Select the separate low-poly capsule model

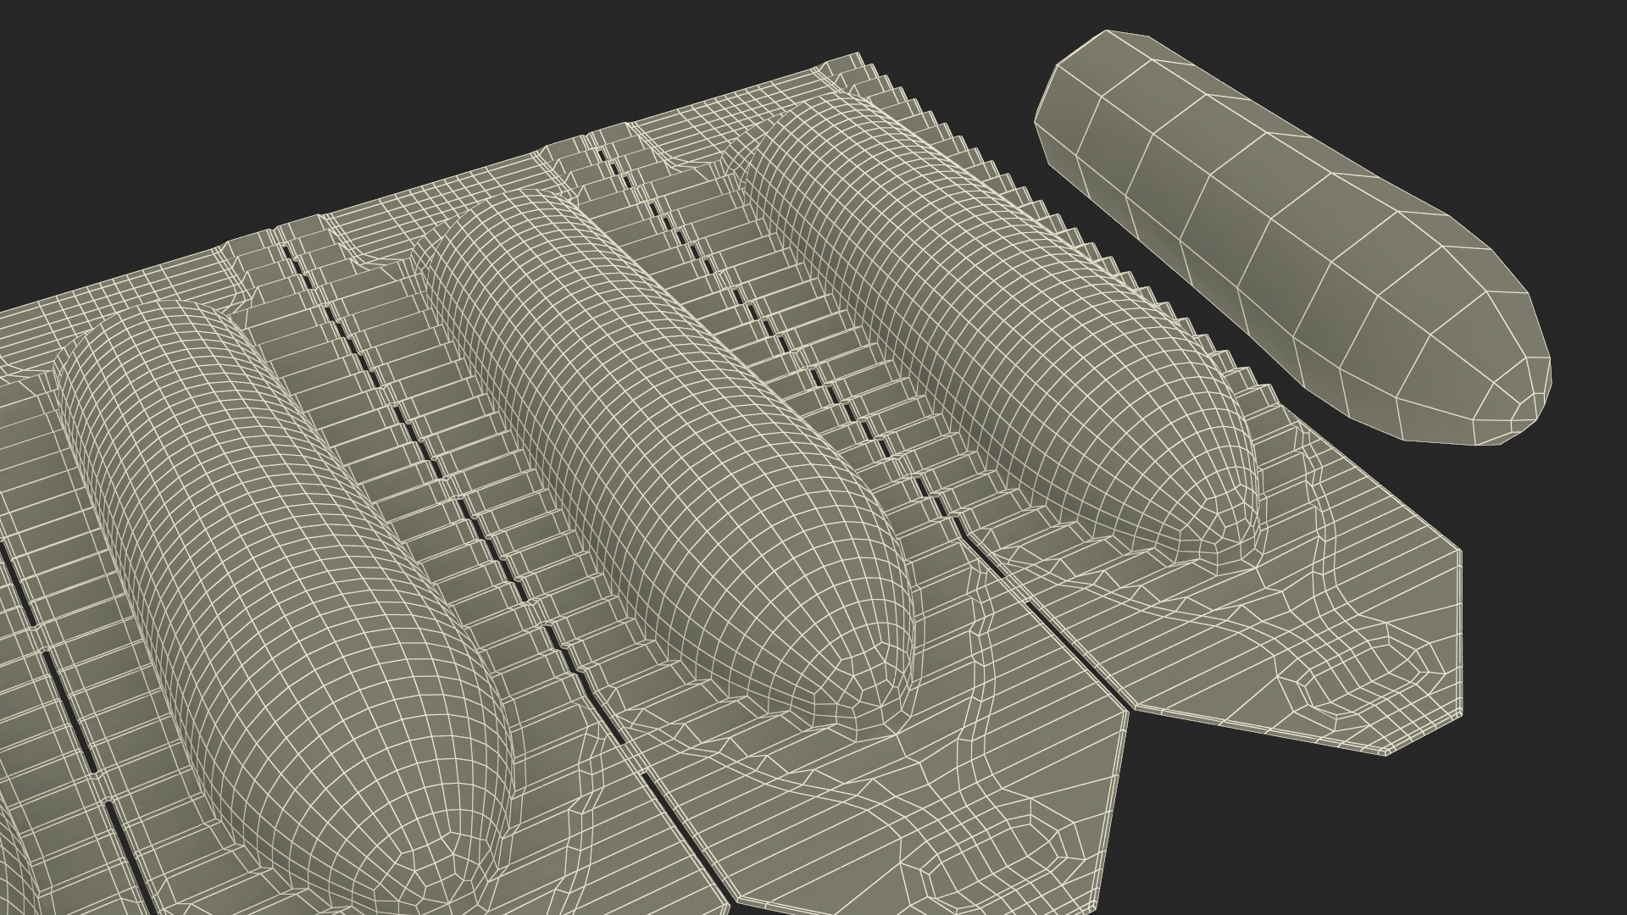[1293, 236]
